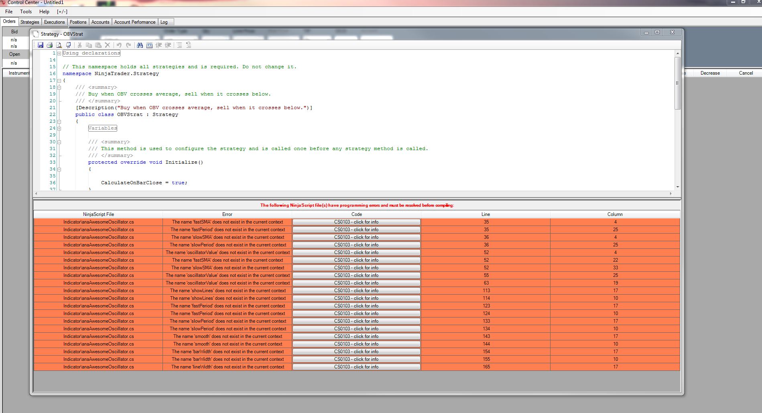
Task: Place cursor on 'CalculateOnBarClose = true;' line
Action: point(144,183)
